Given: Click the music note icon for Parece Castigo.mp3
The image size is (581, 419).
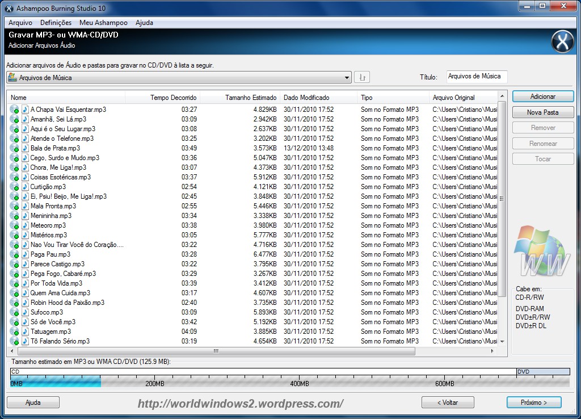Looking at the screenshot, I should pos(25,263).
